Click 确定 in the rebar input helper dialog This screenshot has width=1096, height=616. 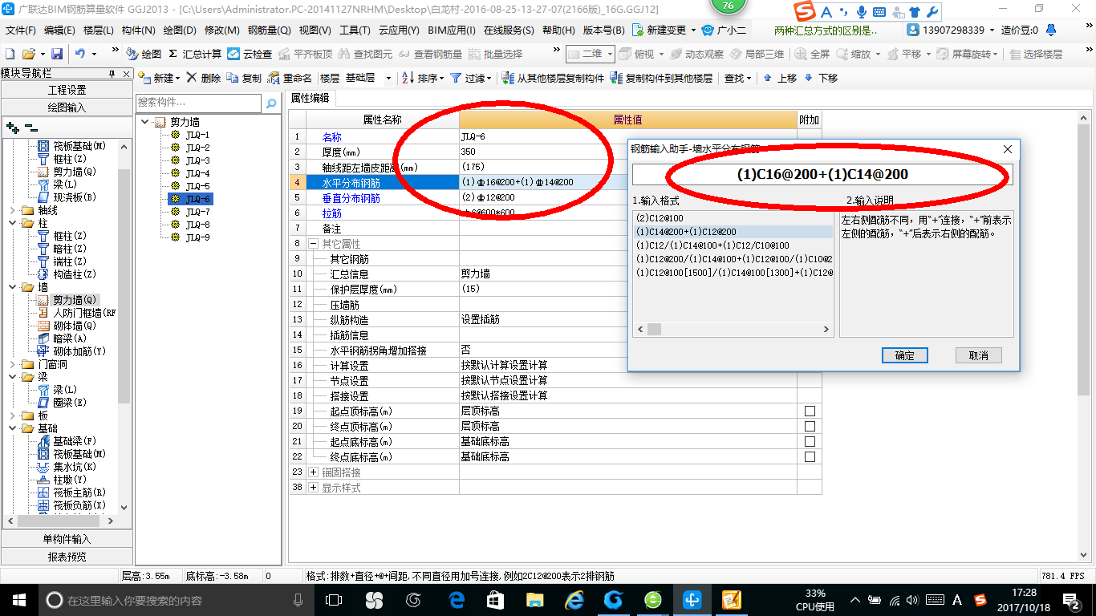[904, 355]
